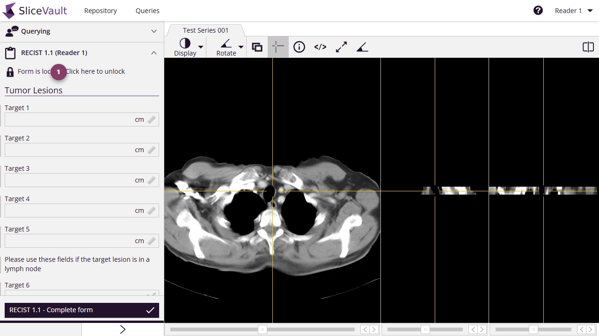Select the diagonal length measurement arrow
Viewport: 599px width, 336px height.
(x=341, y=47)
